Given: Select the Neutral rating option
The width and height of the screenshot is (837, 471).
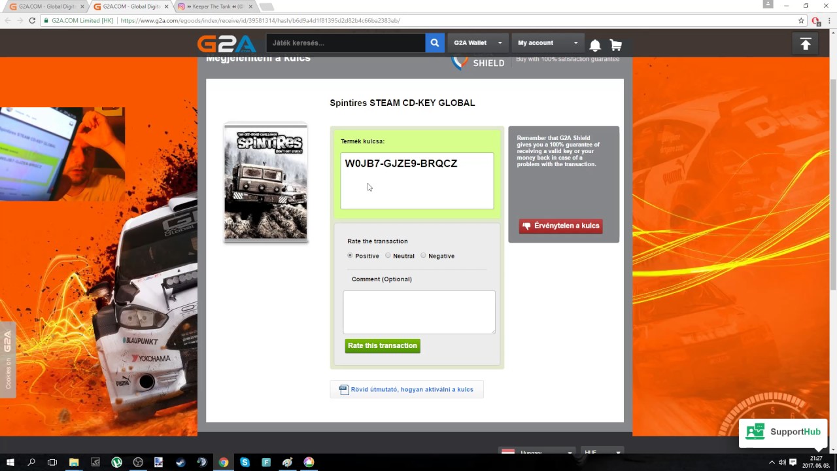Looking at the screenshot, I should pos(388,256).
